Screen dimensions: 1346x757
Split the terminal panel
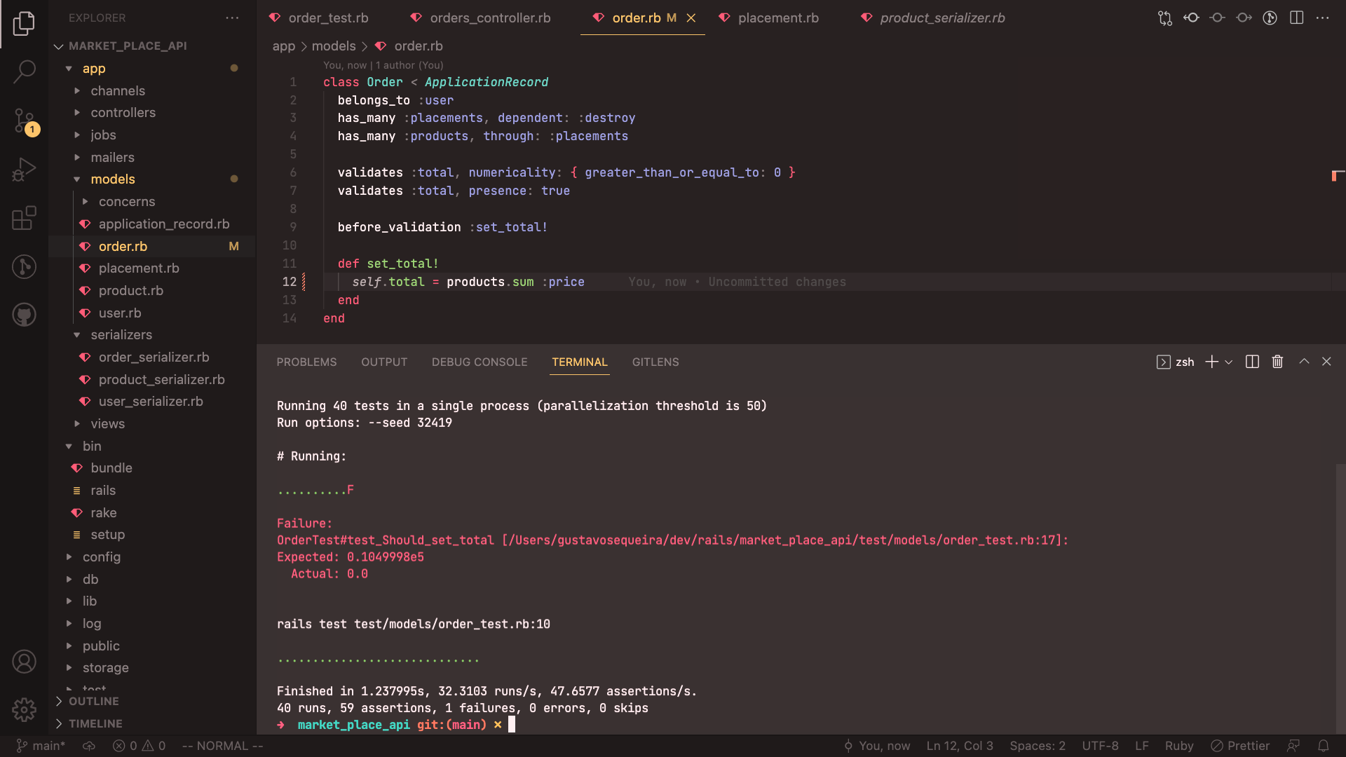[x=1252, y=362]
